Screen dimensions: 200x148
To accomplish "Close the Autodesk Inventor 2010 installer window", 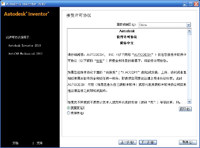I will tap(196, 4).
